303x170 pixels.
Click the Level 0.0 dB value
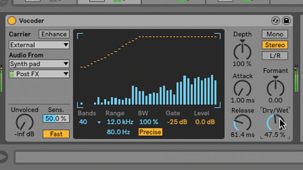[x=205, y=122]
